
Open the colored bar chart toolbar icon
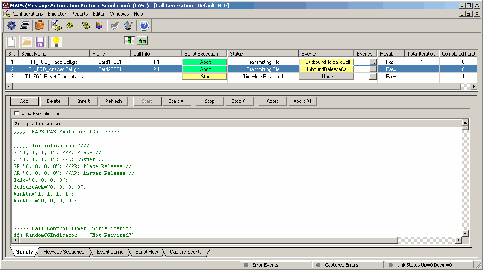tap(99, 25)
